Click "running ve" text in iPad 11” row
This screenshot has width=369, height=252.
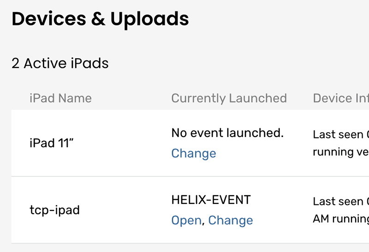[x=340, y=152]
